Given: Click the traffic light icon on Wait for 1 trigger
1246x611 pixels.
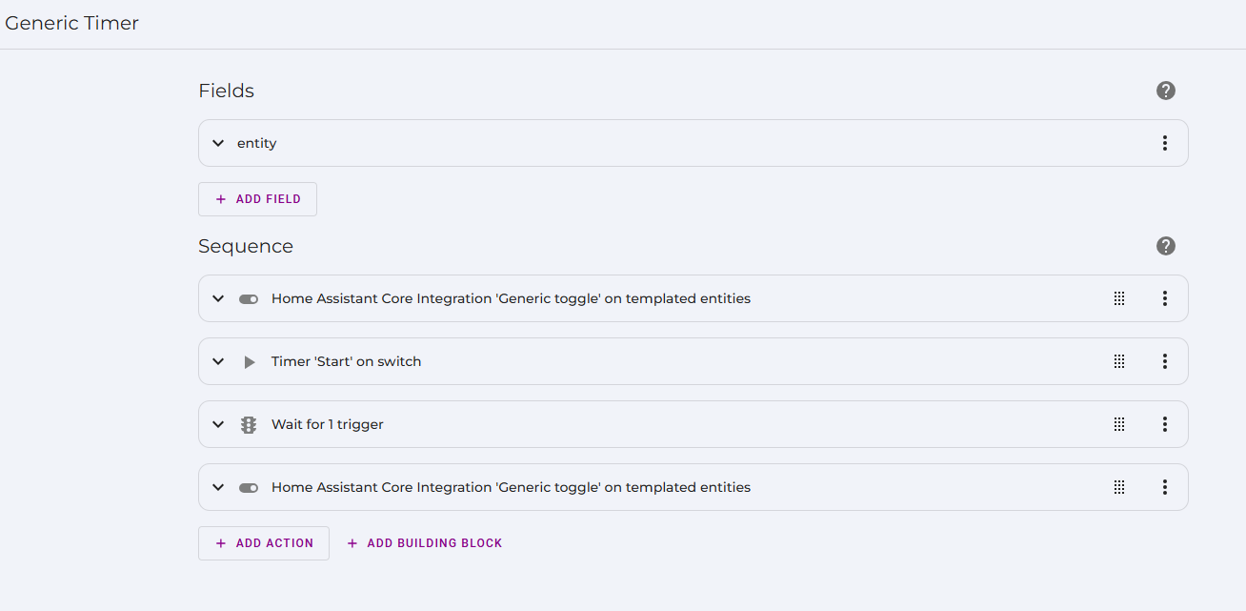Looking at the screenshot, I should click(x=248, y=424).
